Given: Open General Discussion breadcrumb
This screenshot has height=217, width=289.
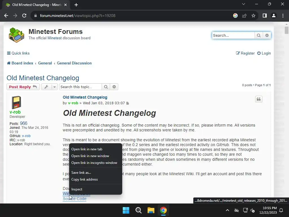Looking at the screenshot, I should (74, 63).
